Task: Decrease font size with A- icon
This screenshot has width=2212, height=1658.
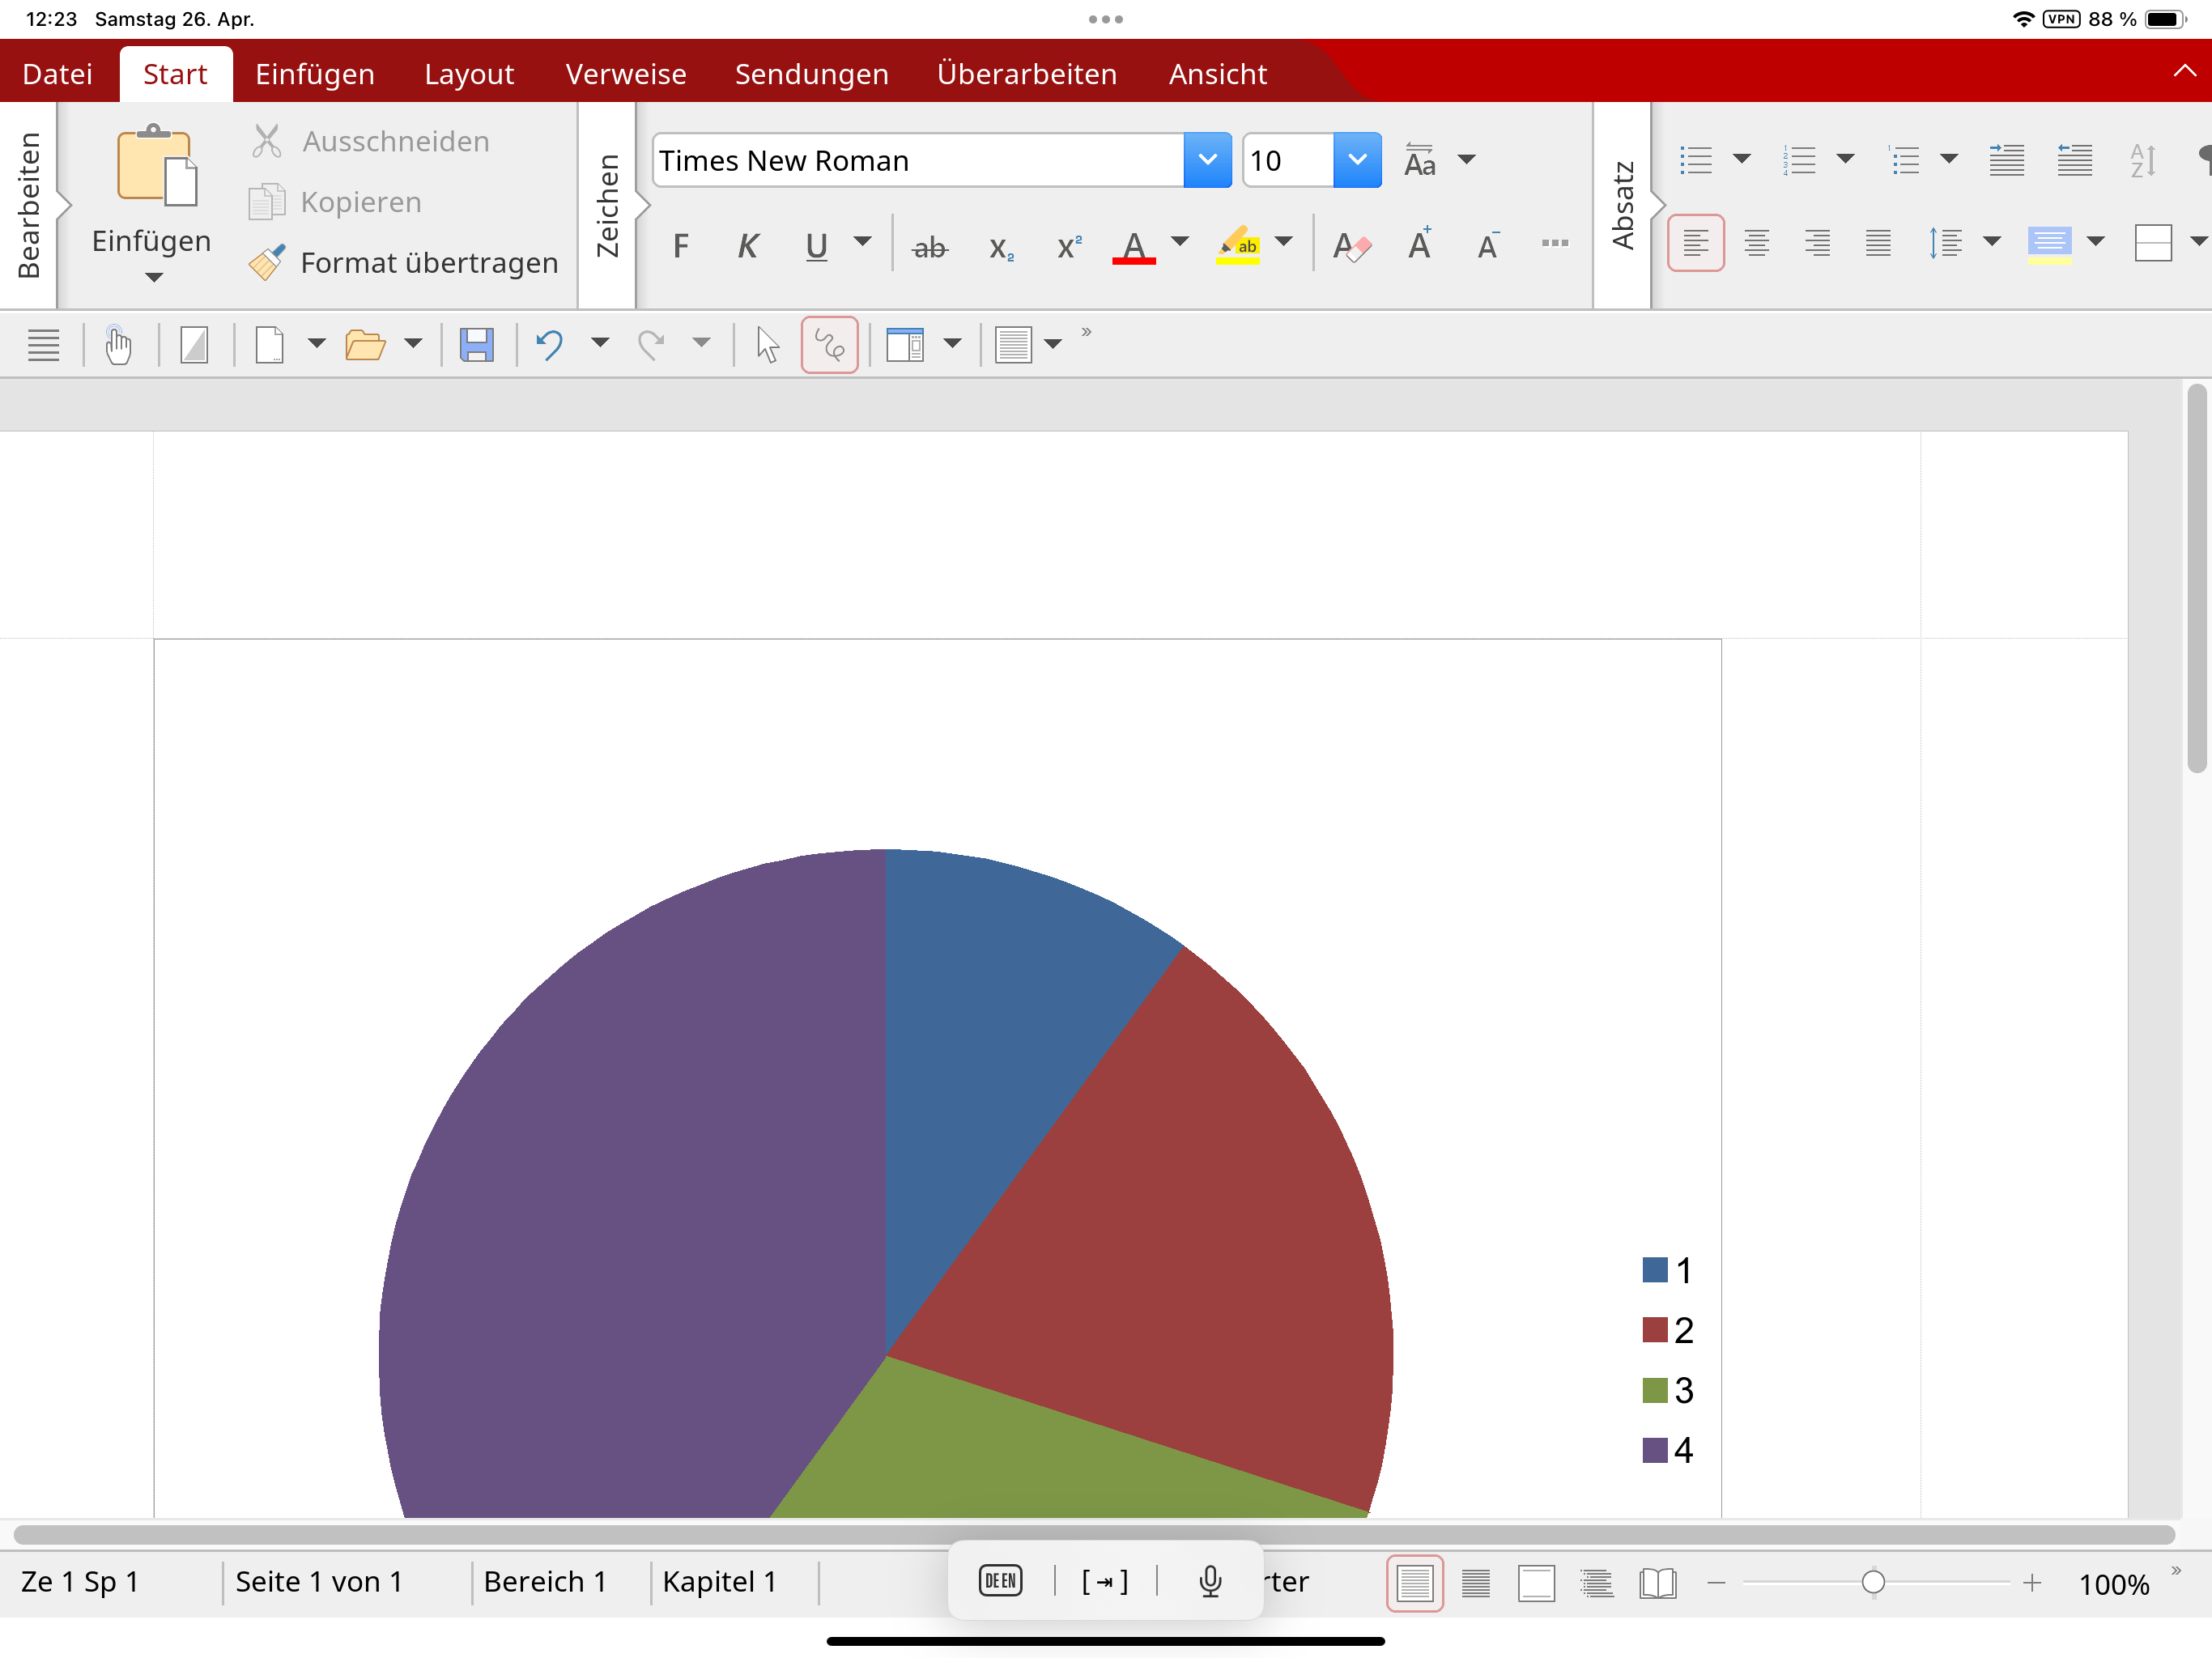Action: pyautogui.click(x=1488, y=244)
